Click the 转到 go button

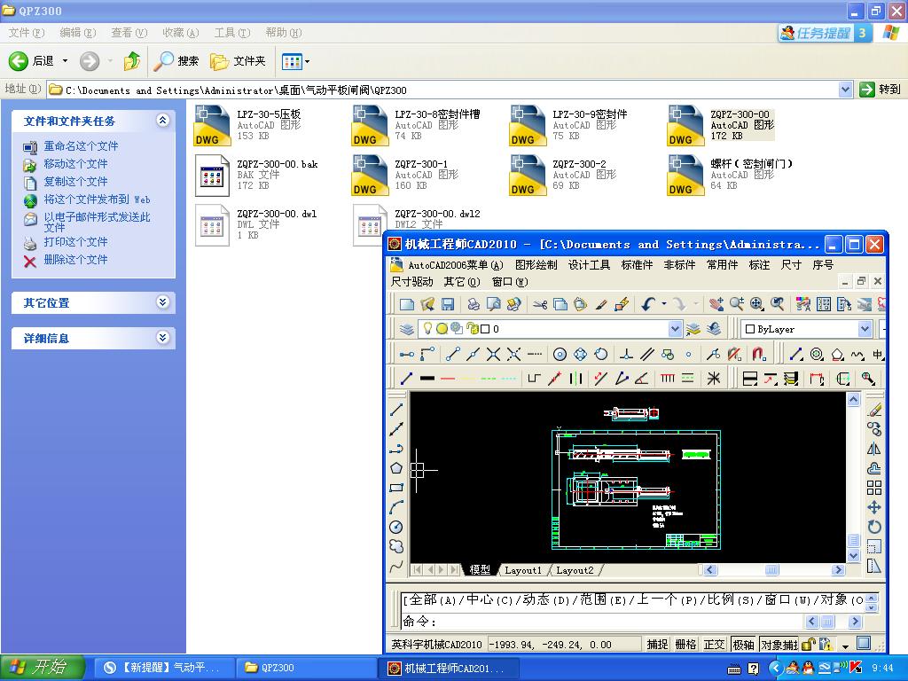pyautogui.click(x=881, y=90)
